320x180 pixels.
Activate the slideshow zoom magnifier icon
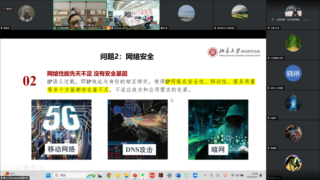point(34,168)
